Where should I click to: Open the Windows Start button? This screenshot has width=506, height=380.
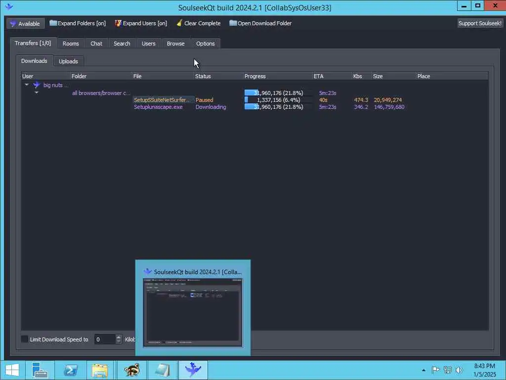coord(12,370)
